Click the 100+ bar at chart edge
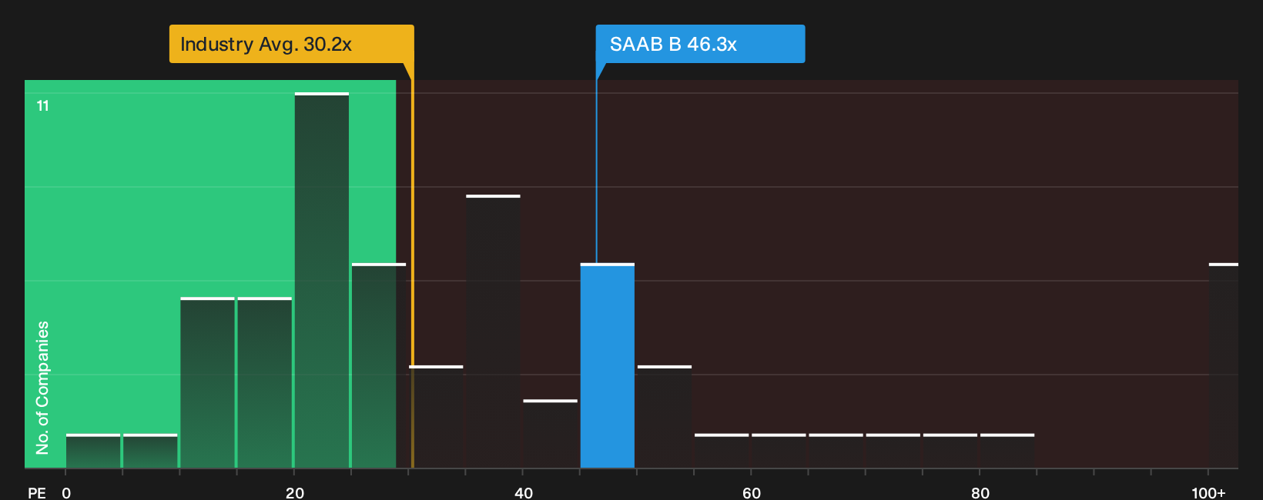 1224,365
